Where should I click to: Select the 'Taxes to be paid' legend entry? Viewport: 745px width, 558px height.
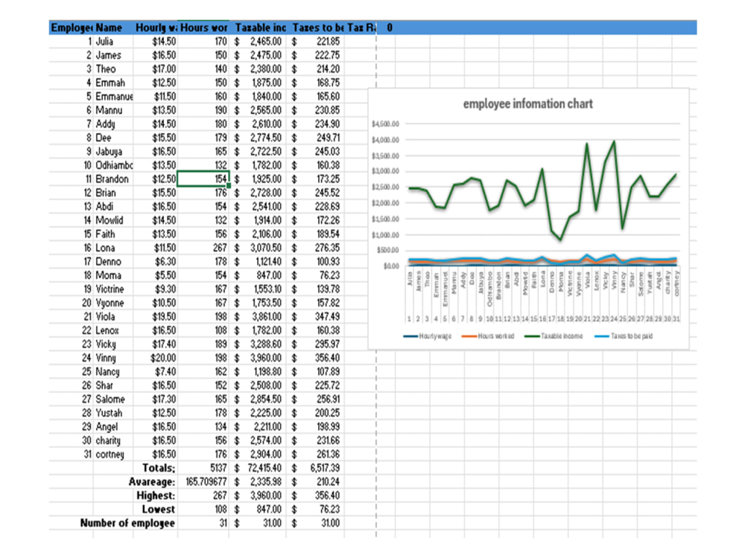pos(624,336)
